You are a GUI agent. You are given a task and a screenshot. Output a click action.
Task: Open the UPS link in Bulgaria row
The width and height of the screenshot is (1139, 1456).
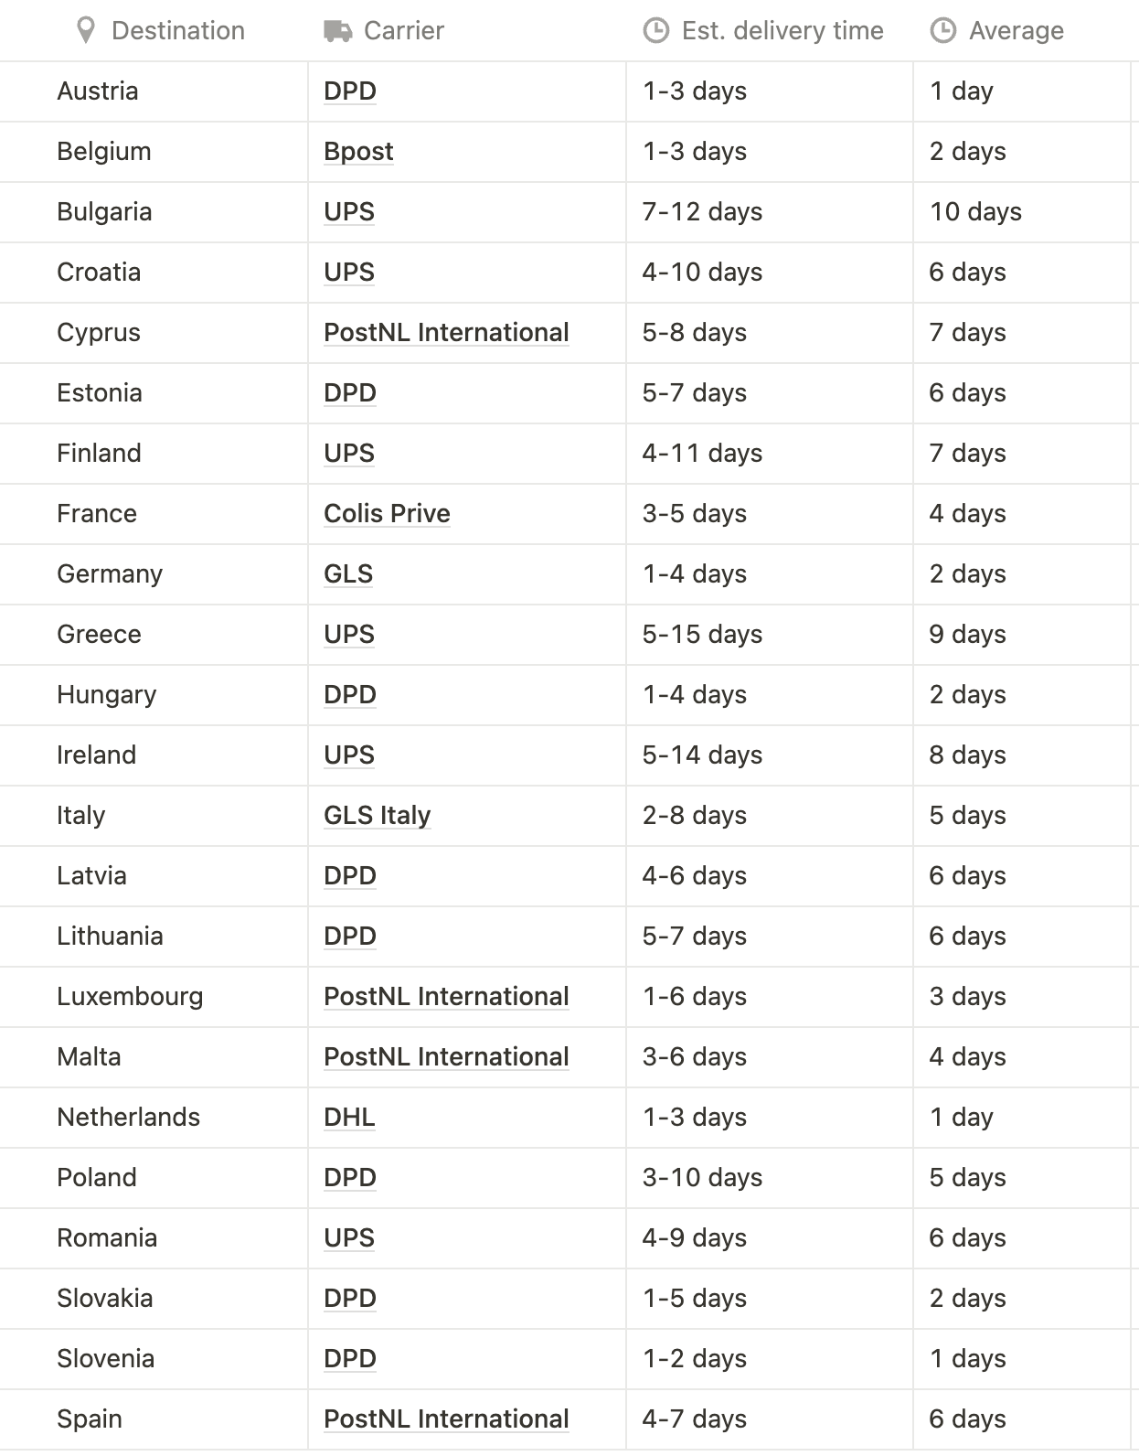point(349,212)
